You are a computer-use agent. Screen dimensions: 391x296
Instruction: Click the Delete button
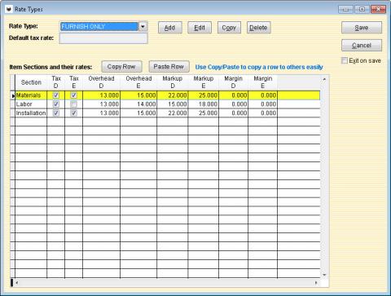[x=258, y=28]
